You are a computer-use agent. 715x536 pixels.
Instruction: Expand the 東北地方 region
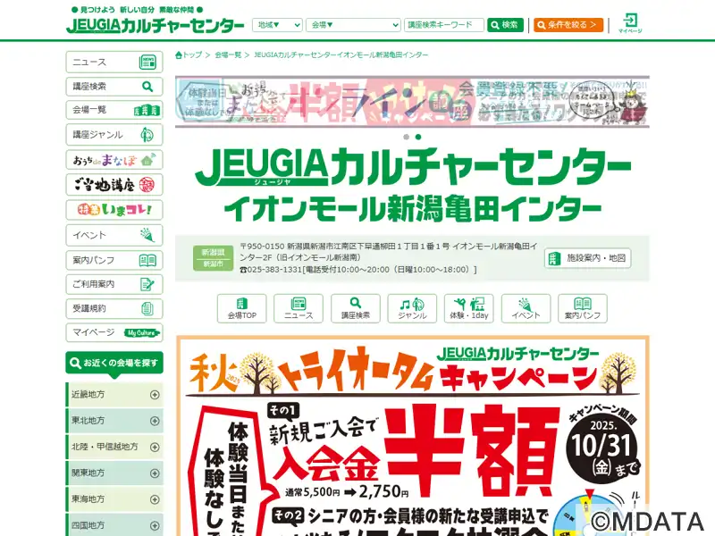click(x=114, y=421)
